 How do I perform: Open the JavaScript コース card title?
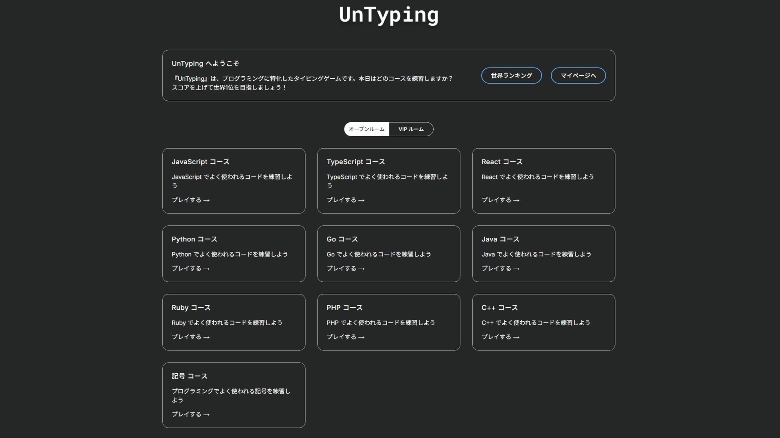pos(200,162)
